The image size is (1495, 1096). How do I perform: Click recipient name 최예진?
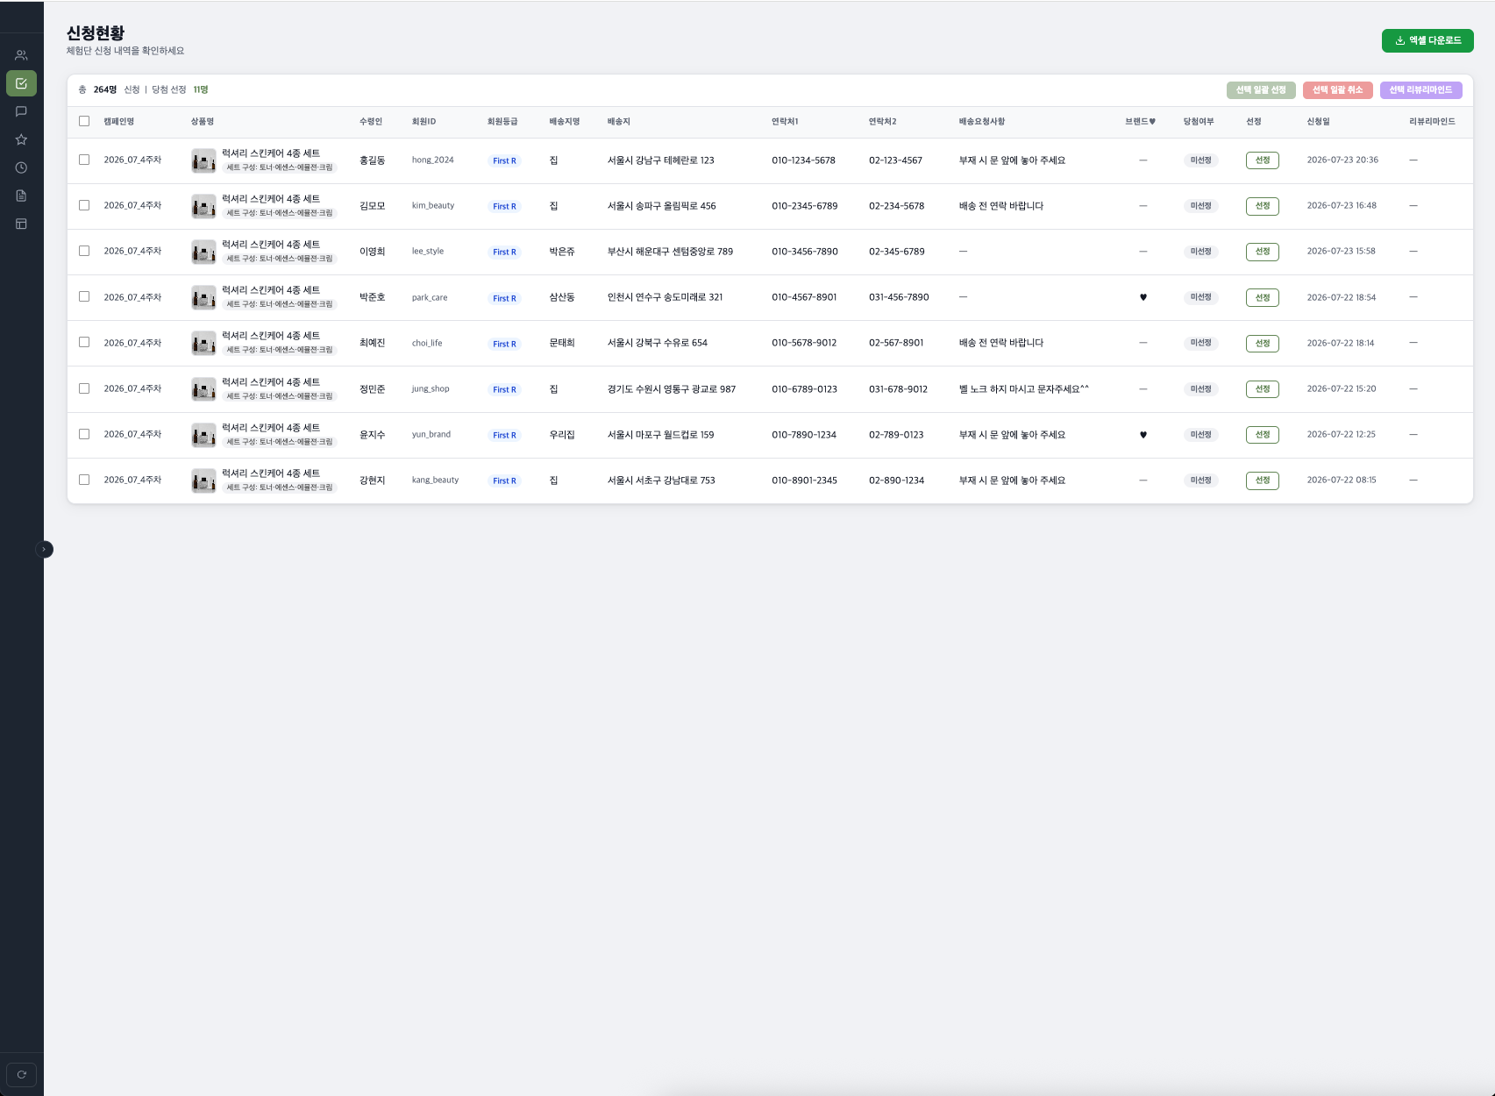click(372, 343)
